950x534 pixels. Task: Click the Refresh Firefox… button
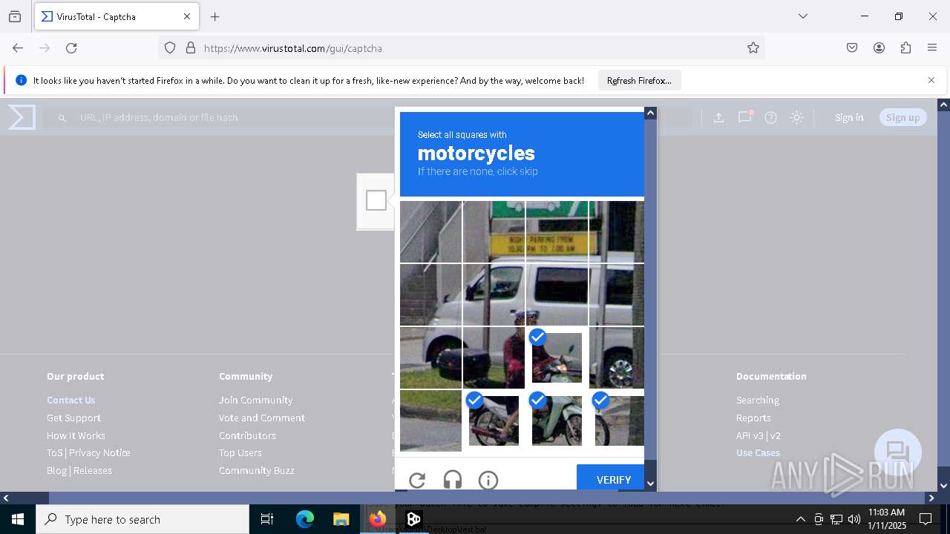tap(639, 80)
